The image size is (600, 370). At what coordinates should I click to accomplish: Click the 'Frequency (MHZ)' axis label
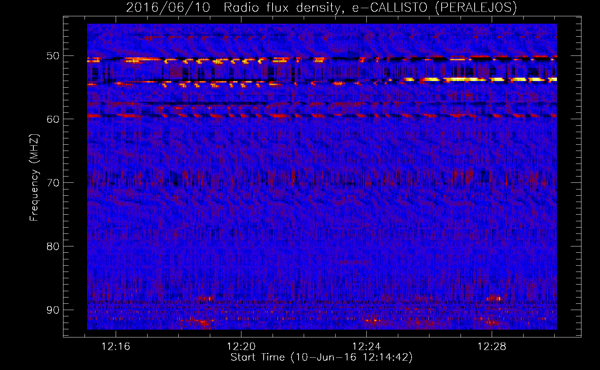pyautogui.click(x=34, y=178)
